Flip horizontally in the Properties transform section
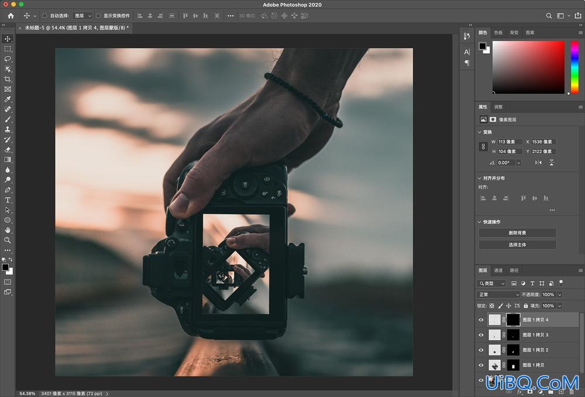This screenshot has height=397, width=585. click(x=538, y=162)
